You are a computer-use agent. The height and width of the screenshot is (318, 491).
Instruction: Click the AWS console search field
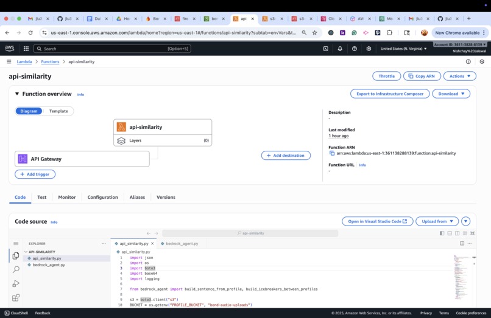[x=112, y=49]
